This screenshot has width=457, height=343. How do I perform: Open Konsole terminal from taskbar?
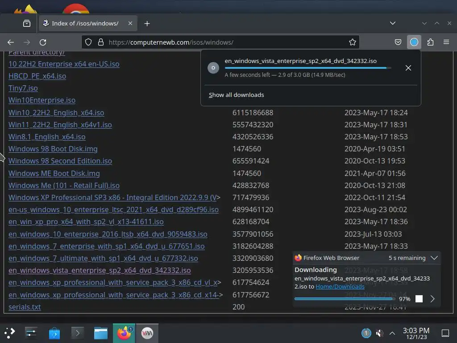[78, 333]
